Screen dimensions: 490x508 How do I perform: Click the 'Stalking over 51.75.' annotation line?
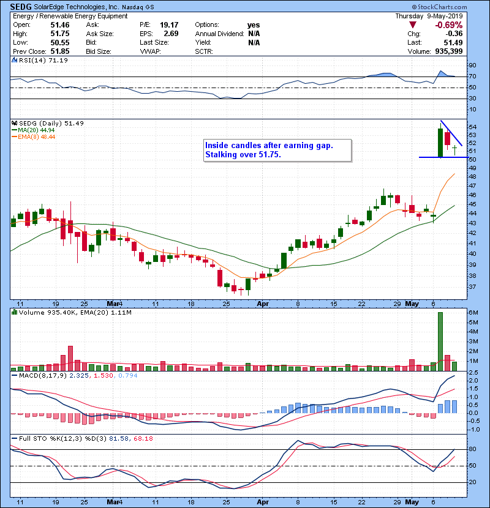click(x=243, y=154)
